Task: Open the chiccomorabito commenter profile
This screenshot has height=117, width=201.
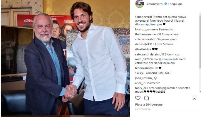Action: 146,39
